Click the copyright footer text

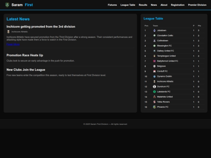(x=105, y=124)
